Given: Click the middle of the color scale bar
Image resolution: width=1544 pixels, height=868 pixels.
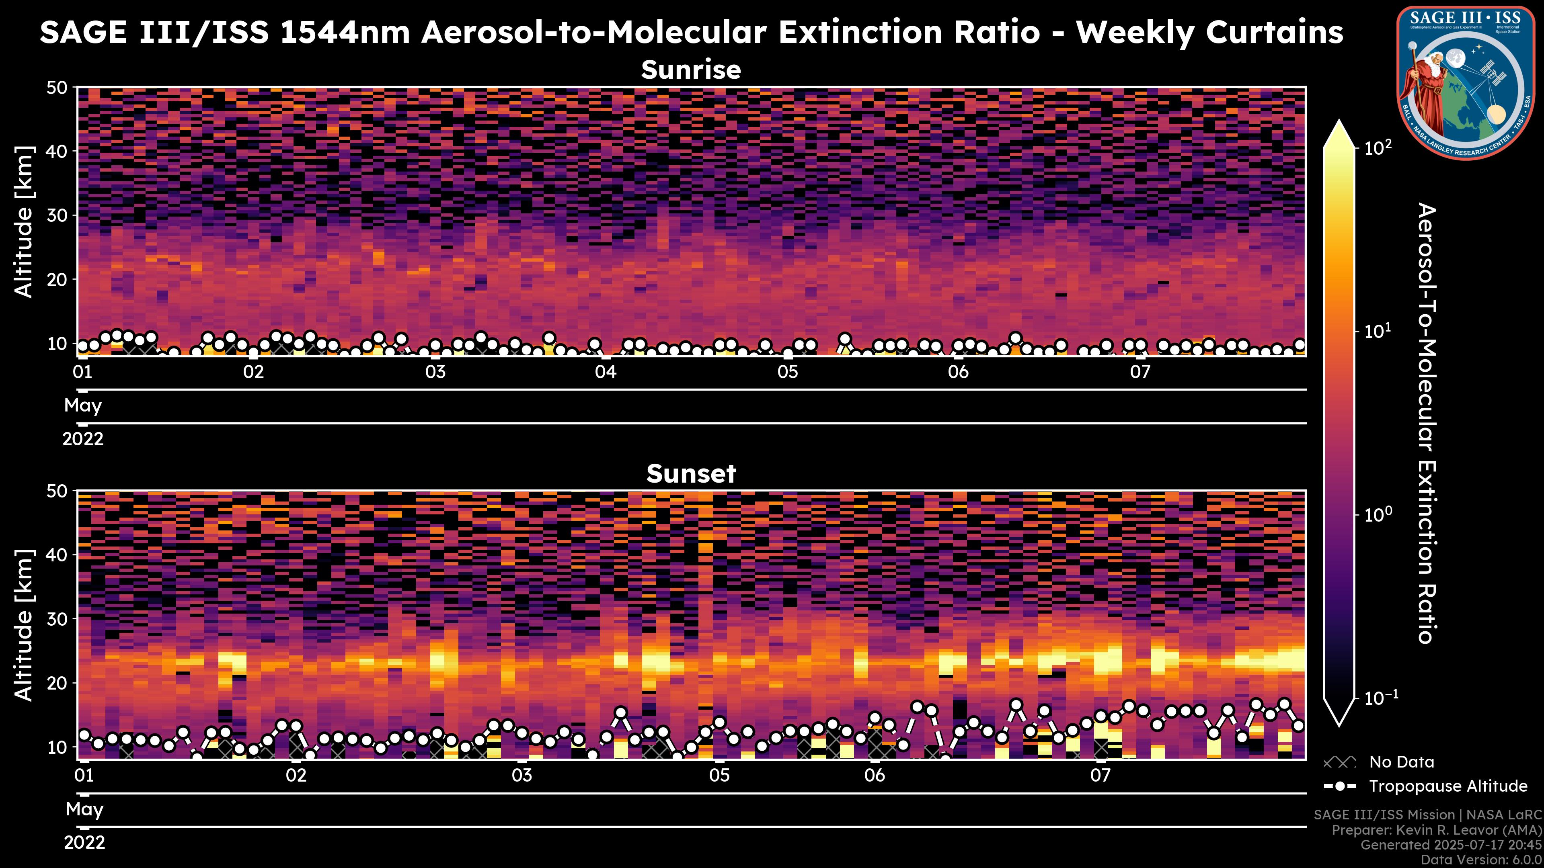Looking at the screenshot, I should 1339,422.
